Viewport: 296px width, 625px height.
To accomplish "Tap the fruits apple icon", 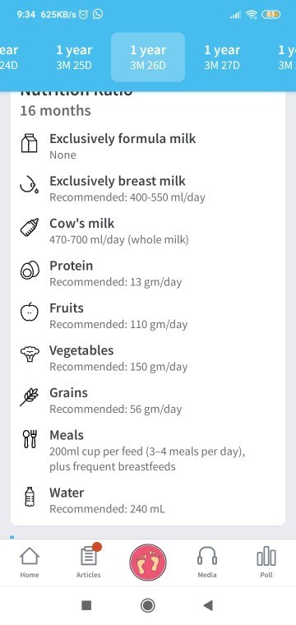I will [30, 312].
